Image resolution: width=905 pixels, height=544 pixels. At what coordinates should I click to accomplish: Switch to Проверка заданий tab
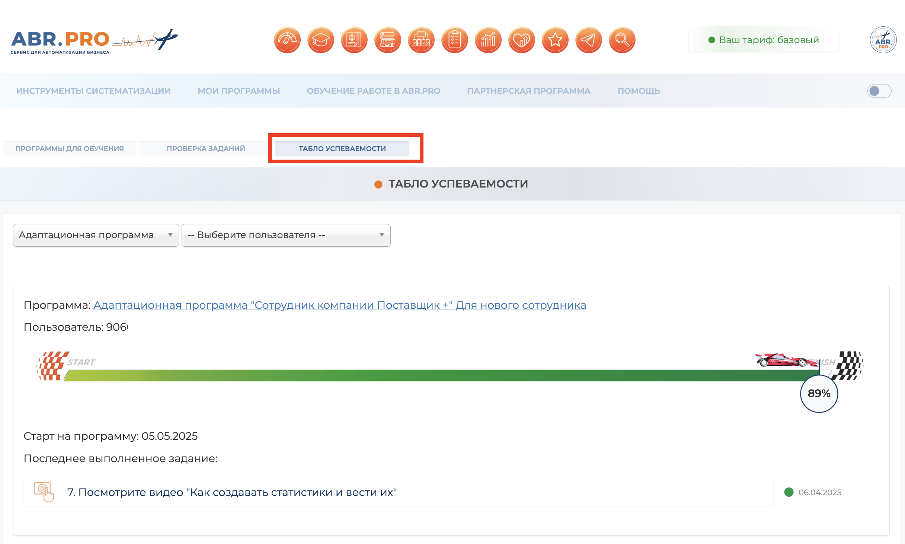pos(206,148)
